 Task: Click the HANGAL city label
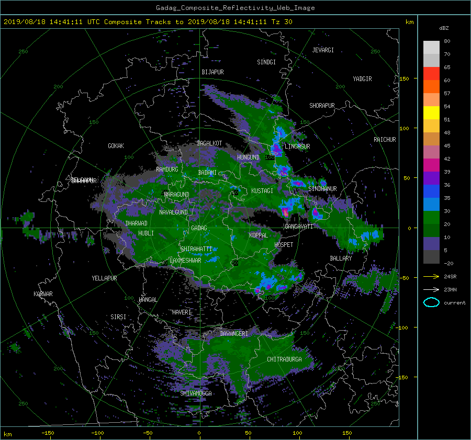148,300
